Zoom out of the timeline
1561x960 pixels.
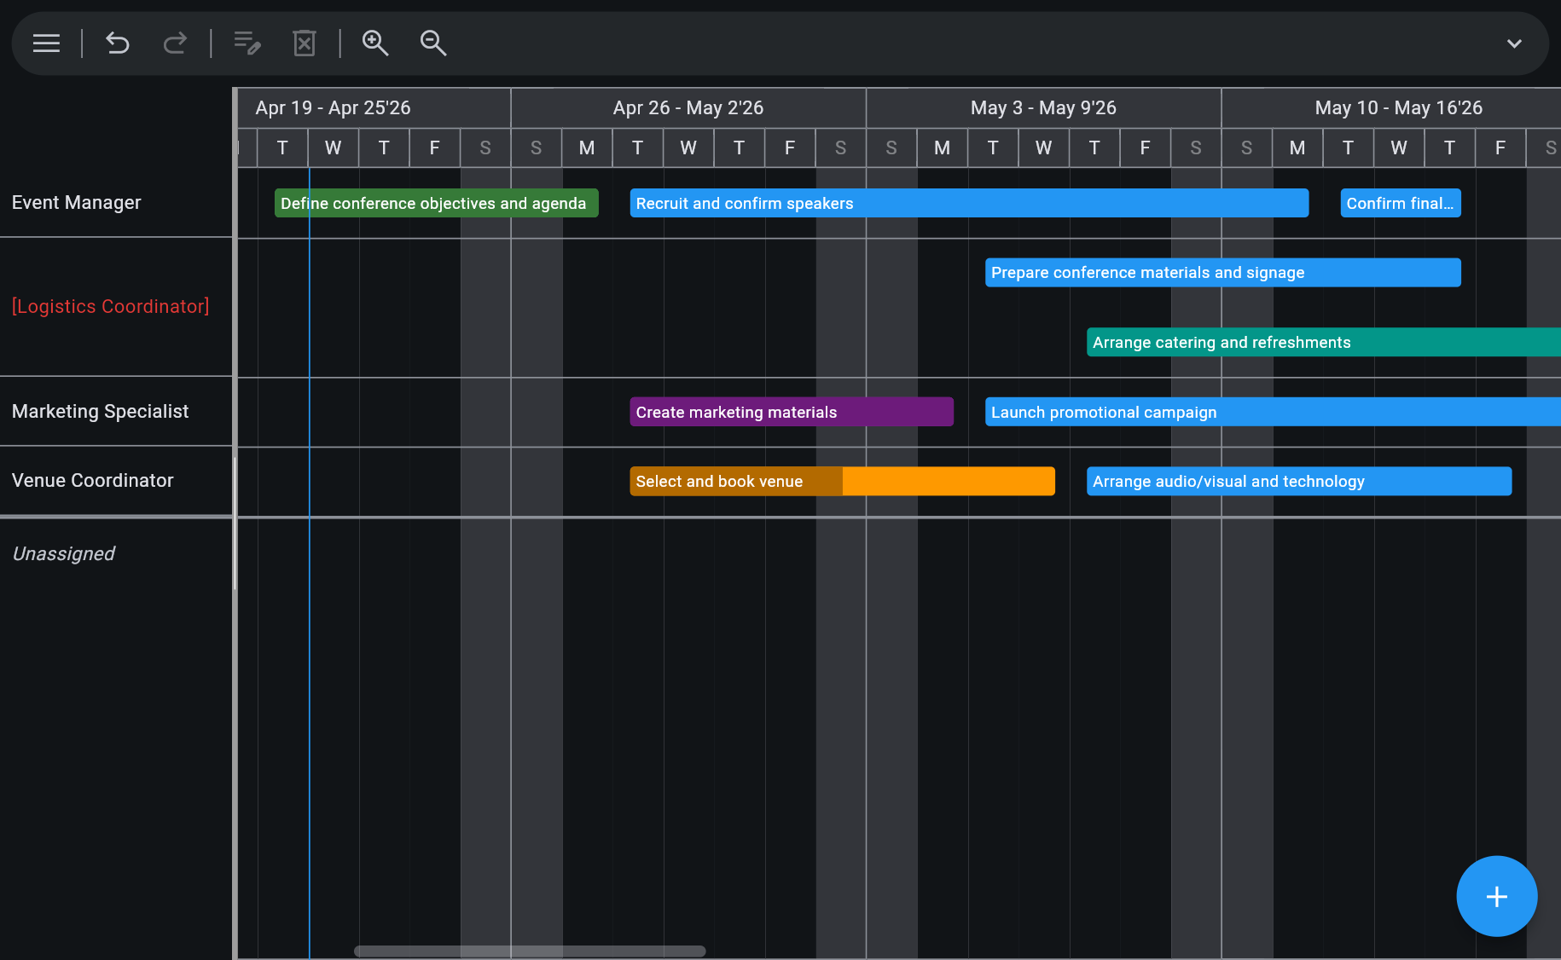(433, 43)
